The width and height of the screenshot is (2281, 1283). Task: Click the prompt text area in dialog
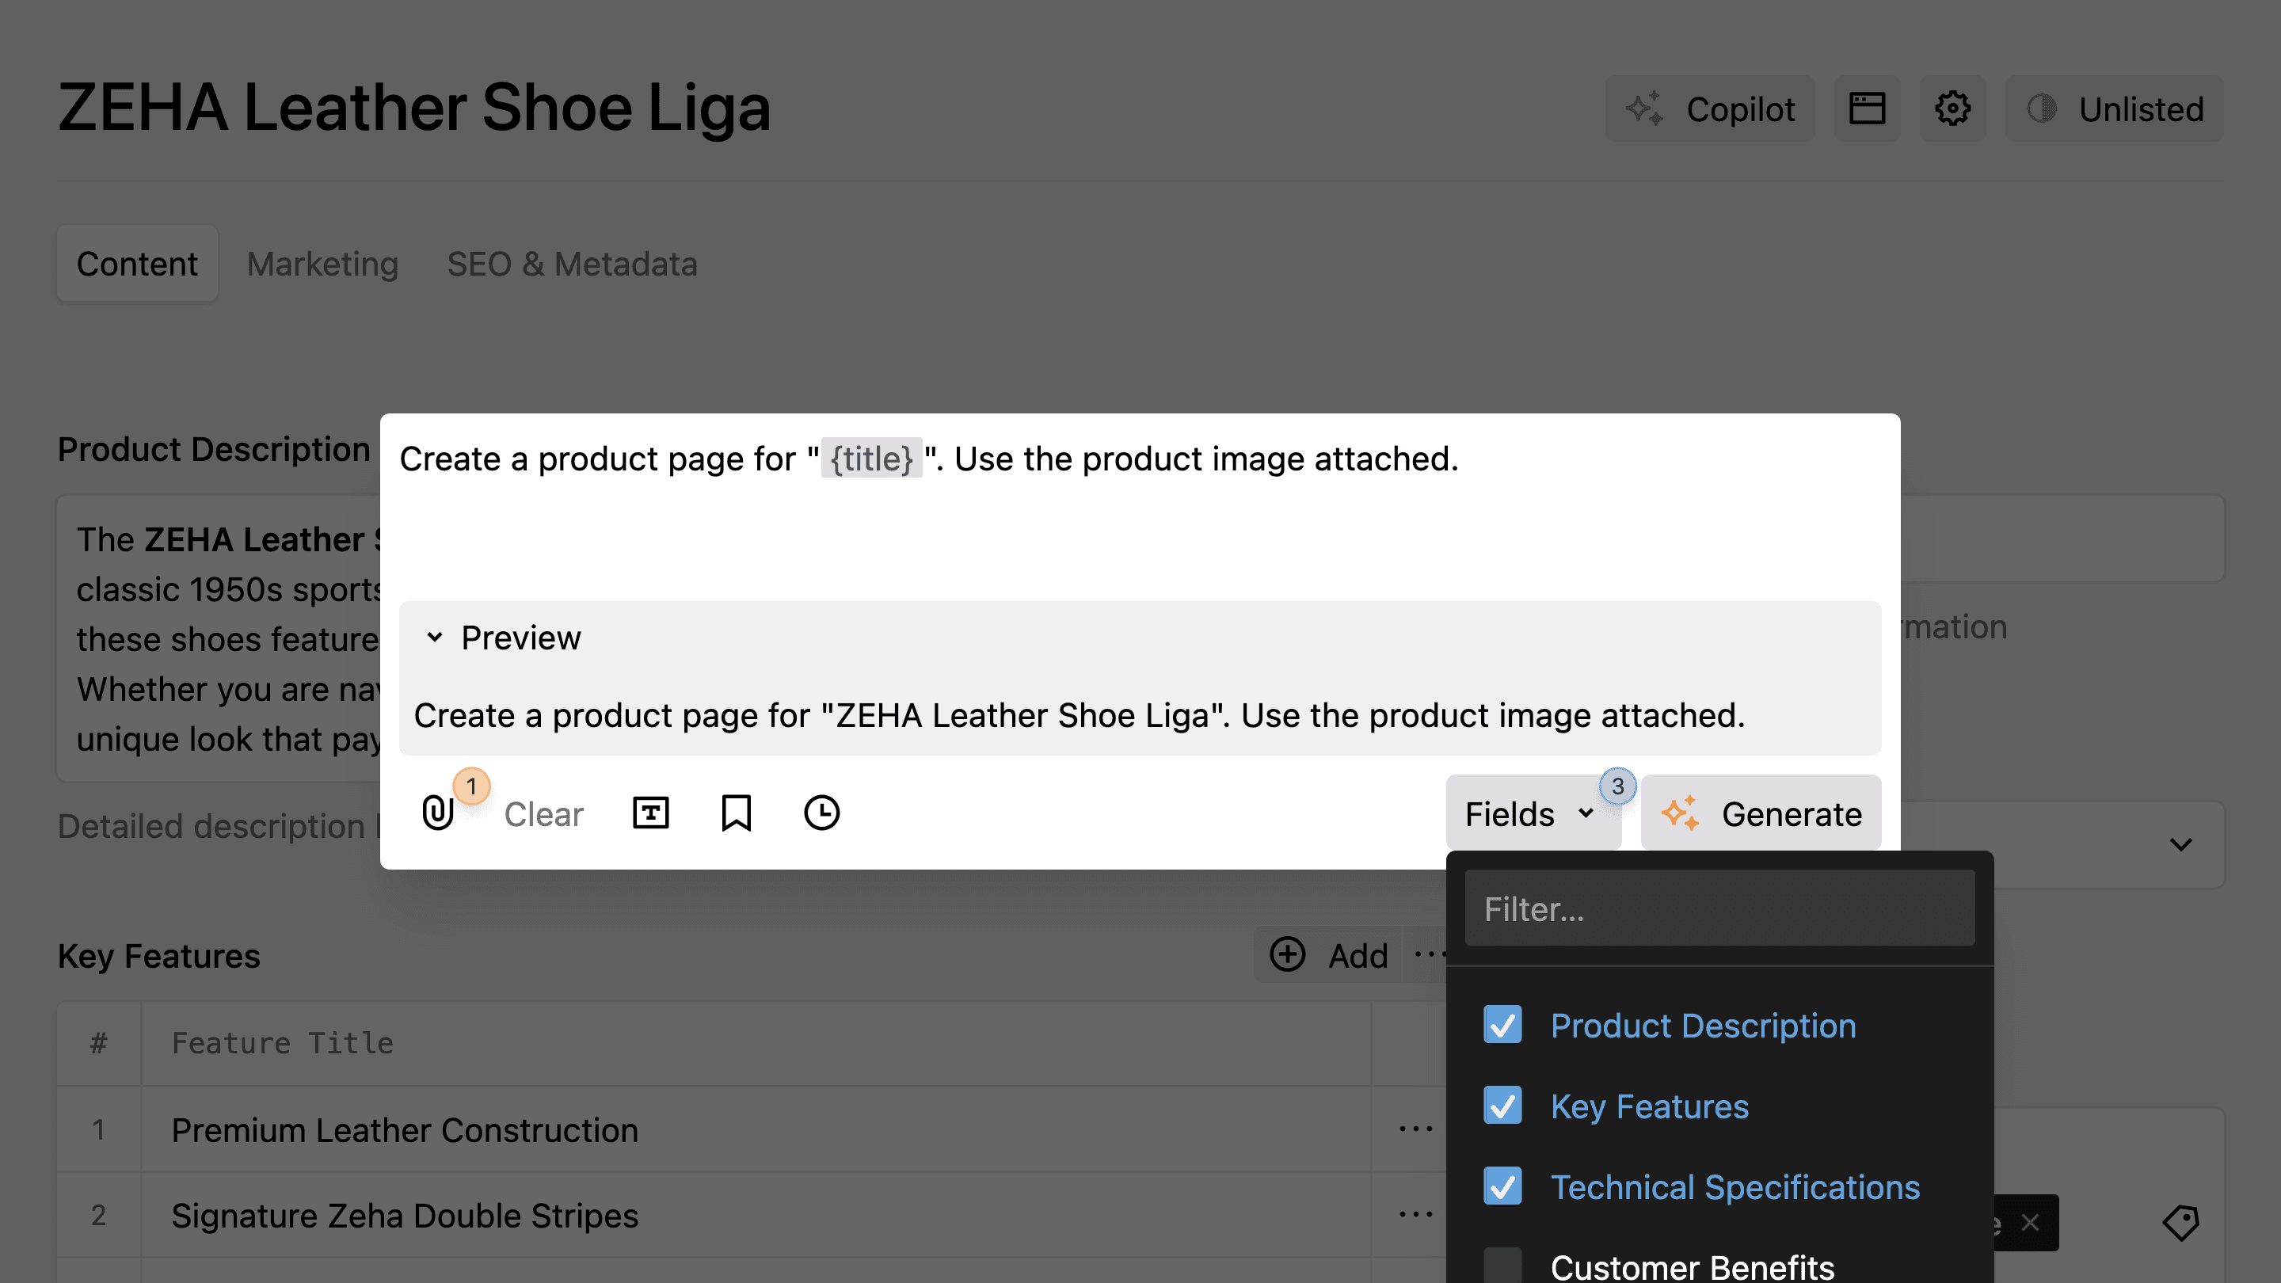(1140, 509)
